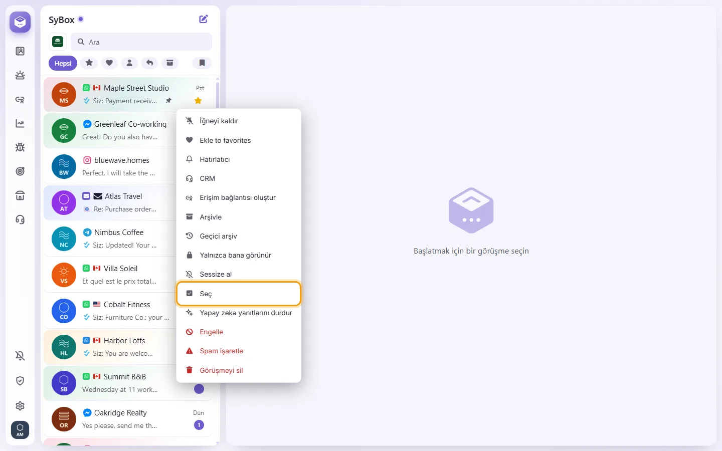Filter conversations by archive box
Screen dimensions: 722x451
point(170,63)
